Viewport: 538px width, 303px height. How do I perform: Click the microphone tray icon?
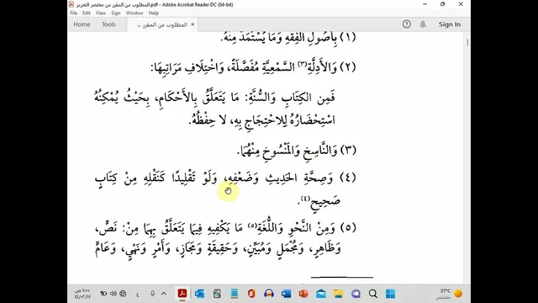click(153, 294)
